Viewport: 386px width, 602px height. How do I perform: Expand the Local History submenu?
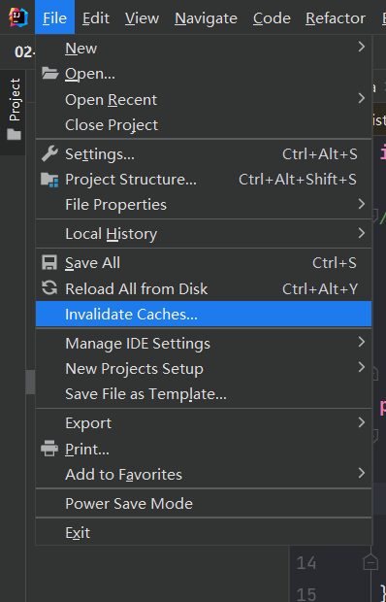[204, 233]
